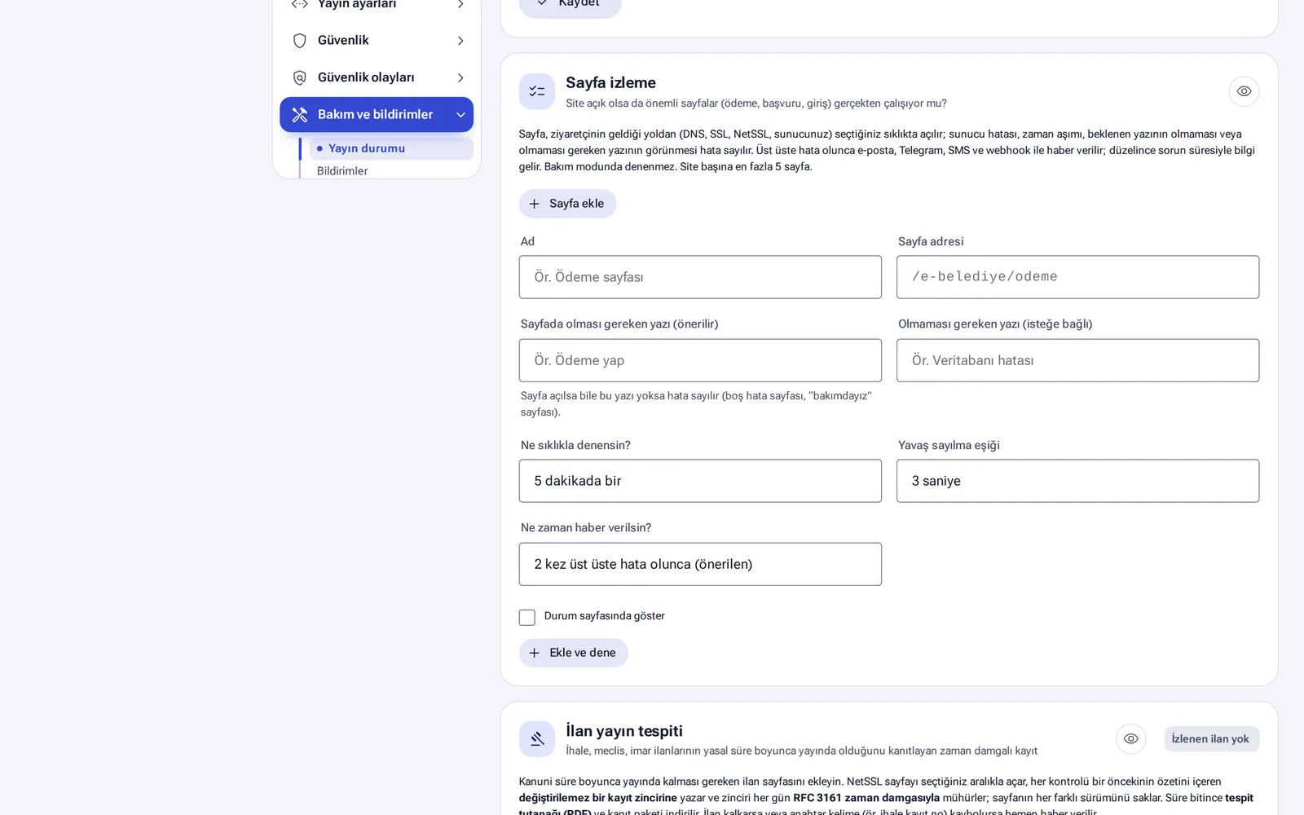This screenshot has width=1304, height=815.
Task: Click the İzlenen ilan yok badge
Action: [x=1210, y=739]
